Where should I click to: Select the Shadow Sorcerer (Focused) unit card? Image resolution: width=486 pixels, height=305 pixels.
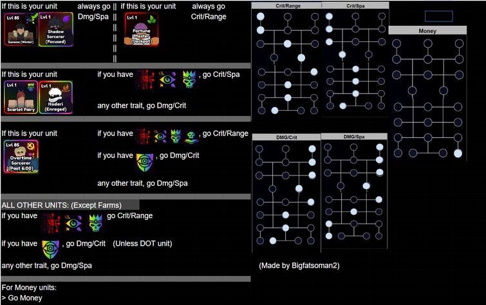[56, 30]
